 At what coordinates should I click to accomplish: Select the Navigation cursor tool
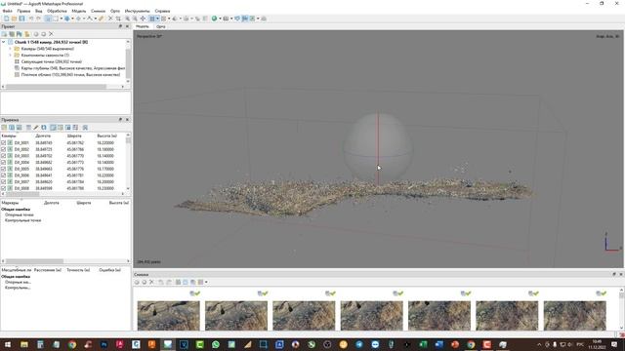pyautogui.click(x=48, y=19)
